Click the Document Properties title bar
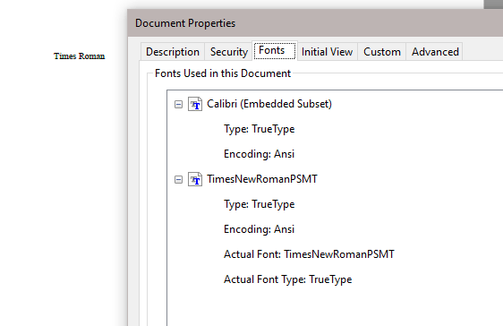This screenshot has height=326, width=503. pyautogui.click(x=315, y=23)
